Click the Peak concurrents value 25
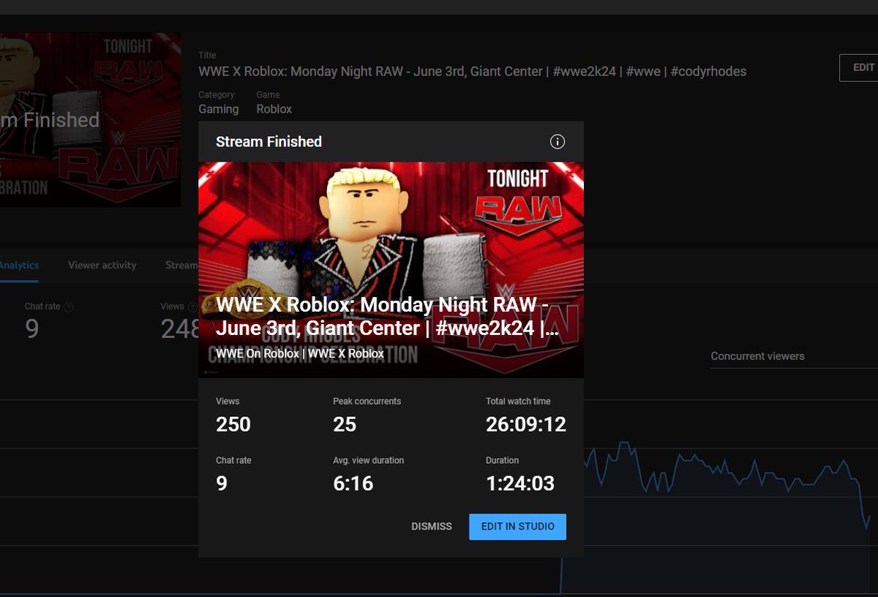The width and height of the screenshot is (878, 597). (x=345, y=424)
